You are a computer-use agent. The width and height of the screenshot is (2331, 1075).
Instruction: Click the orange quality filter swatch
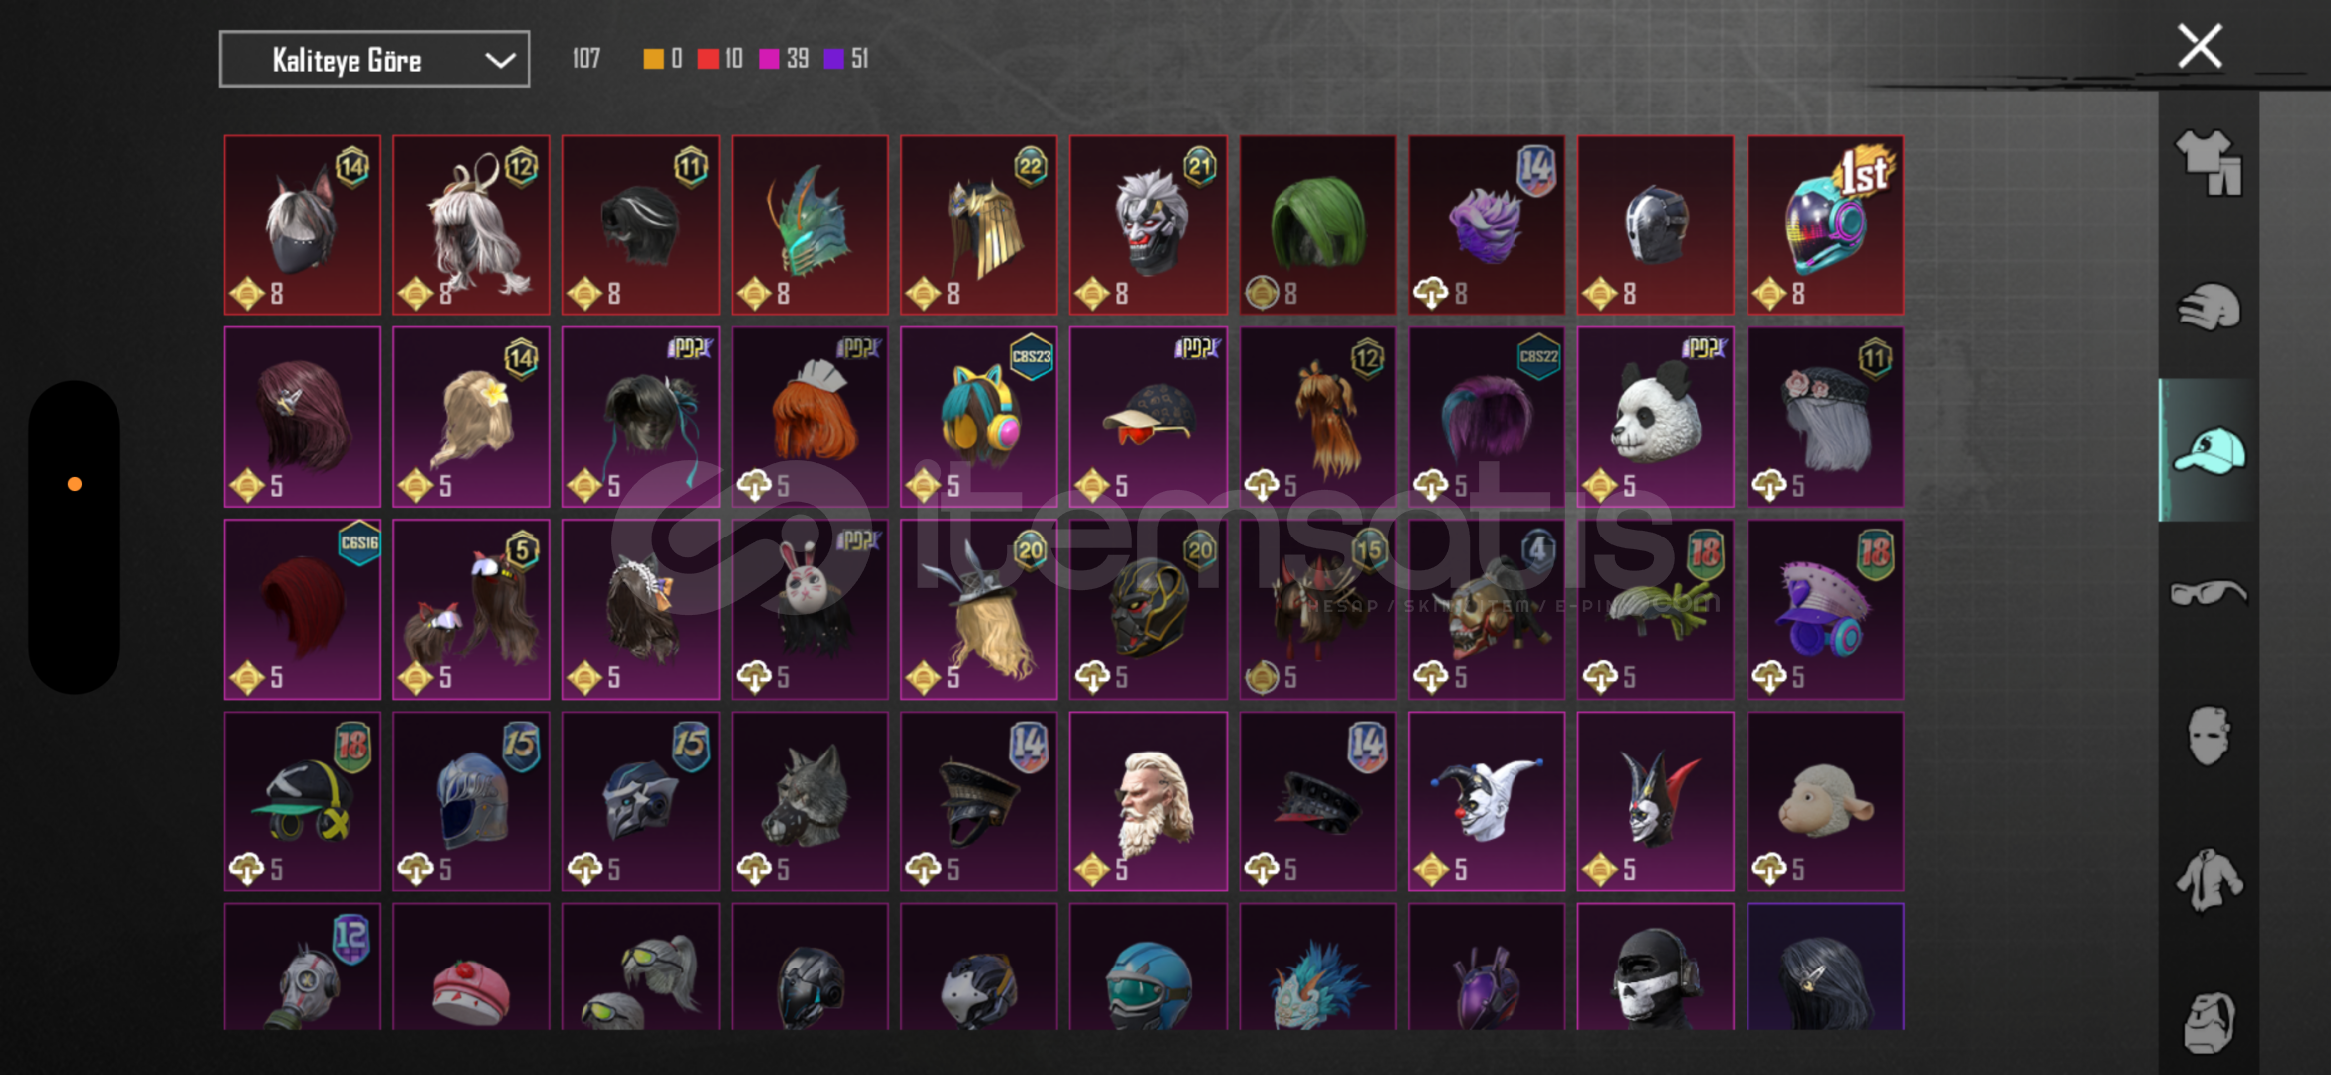(x=653, y=59)
